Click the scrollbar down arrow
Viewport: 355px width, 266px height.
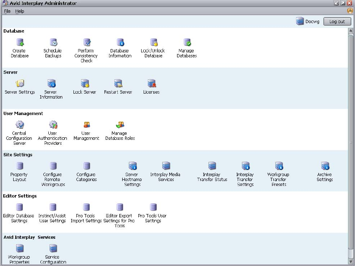point(351,262)
